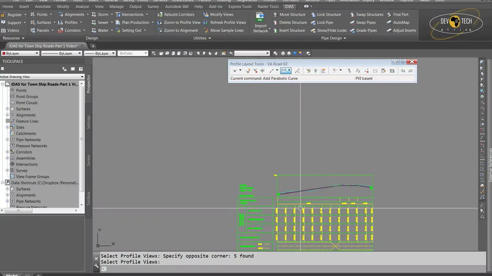
Task: Click Videos button
Action: (10, 30)
